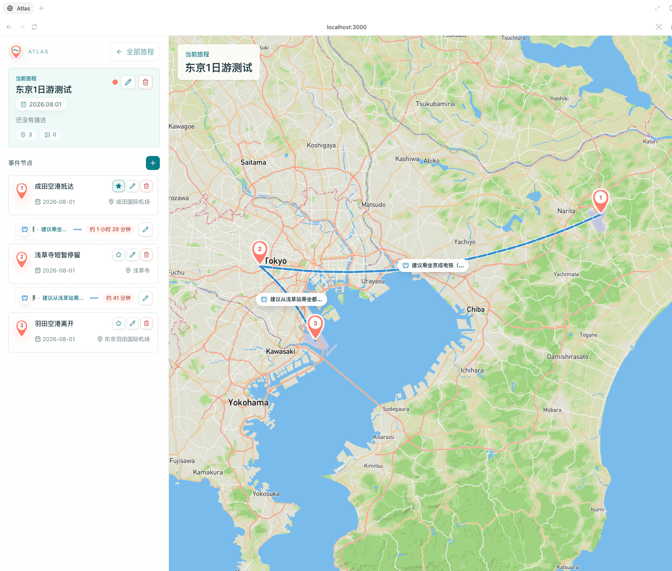Edit the 约 41 分钟 transit segment
Image resolution: width=672 pixels, height=571 pixels.
click(x=146, y=298)
